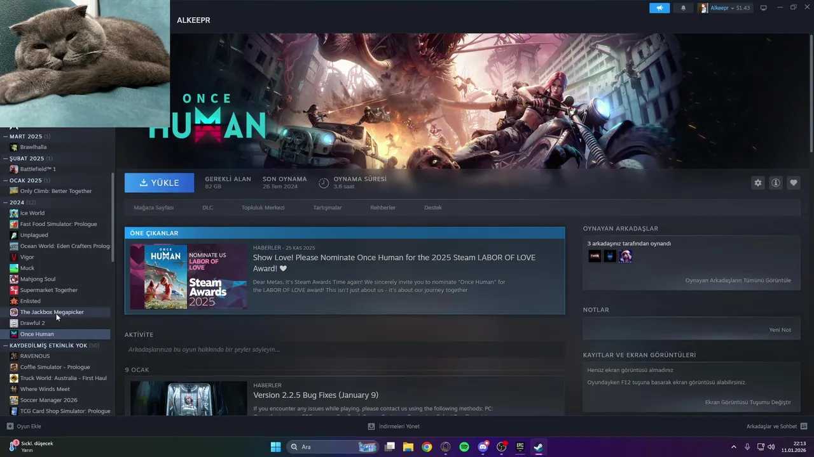Screen dimensions: 814x457
Task: Click Ekran Görüntüsü Tuşunu Değiştir
Action: [748, 402]
